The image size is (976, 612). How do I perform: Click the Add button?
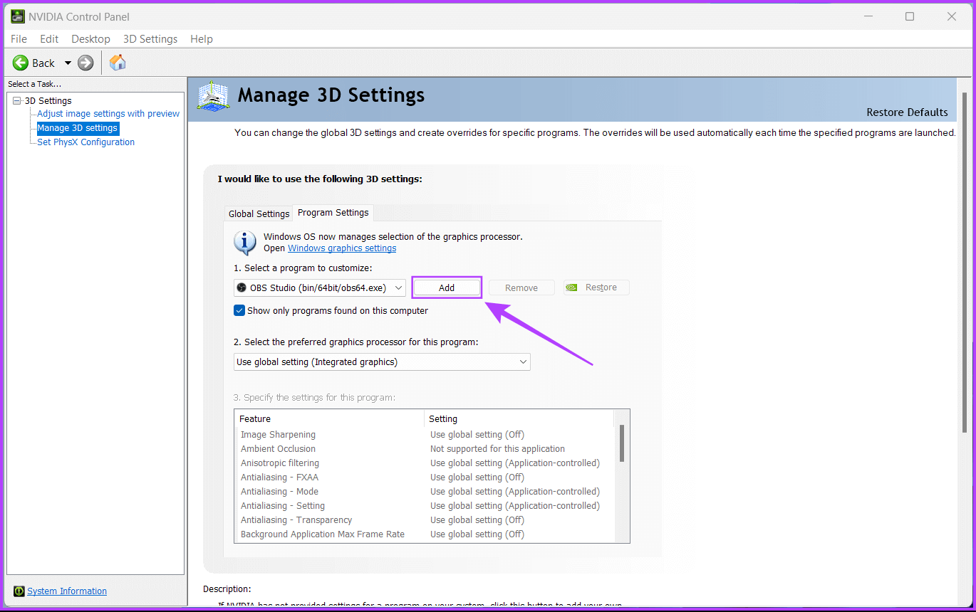tap(447, 287)
